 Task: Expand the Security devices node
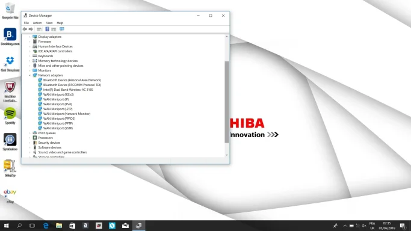coord(30,143)
